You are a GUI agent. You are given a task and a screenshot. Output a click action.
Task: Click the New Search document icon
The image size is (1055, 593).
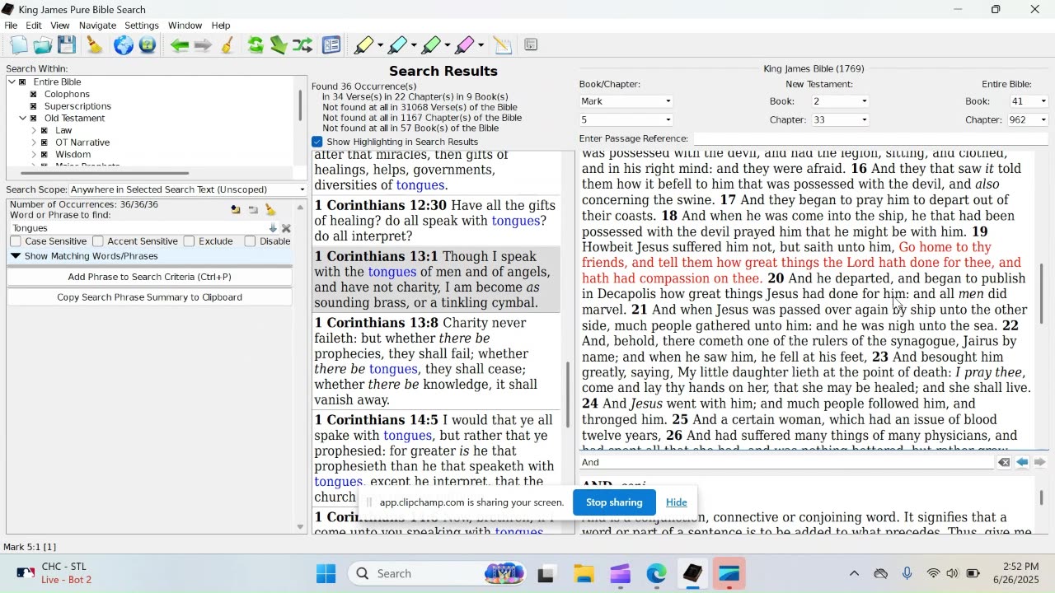click(x=18, y=45)
